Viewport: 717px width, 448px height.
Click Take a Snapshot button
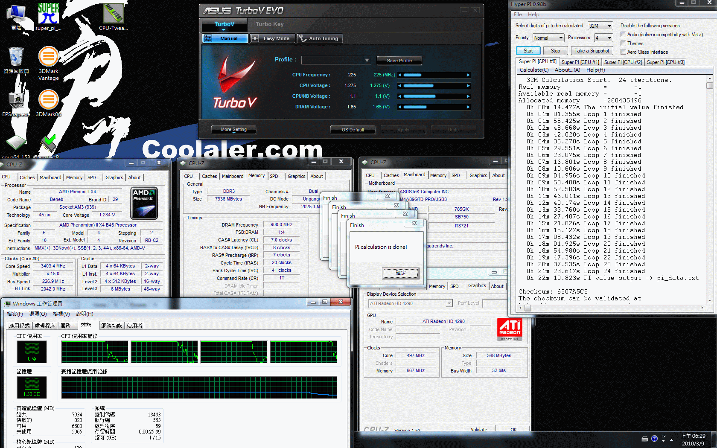point(592,51)
